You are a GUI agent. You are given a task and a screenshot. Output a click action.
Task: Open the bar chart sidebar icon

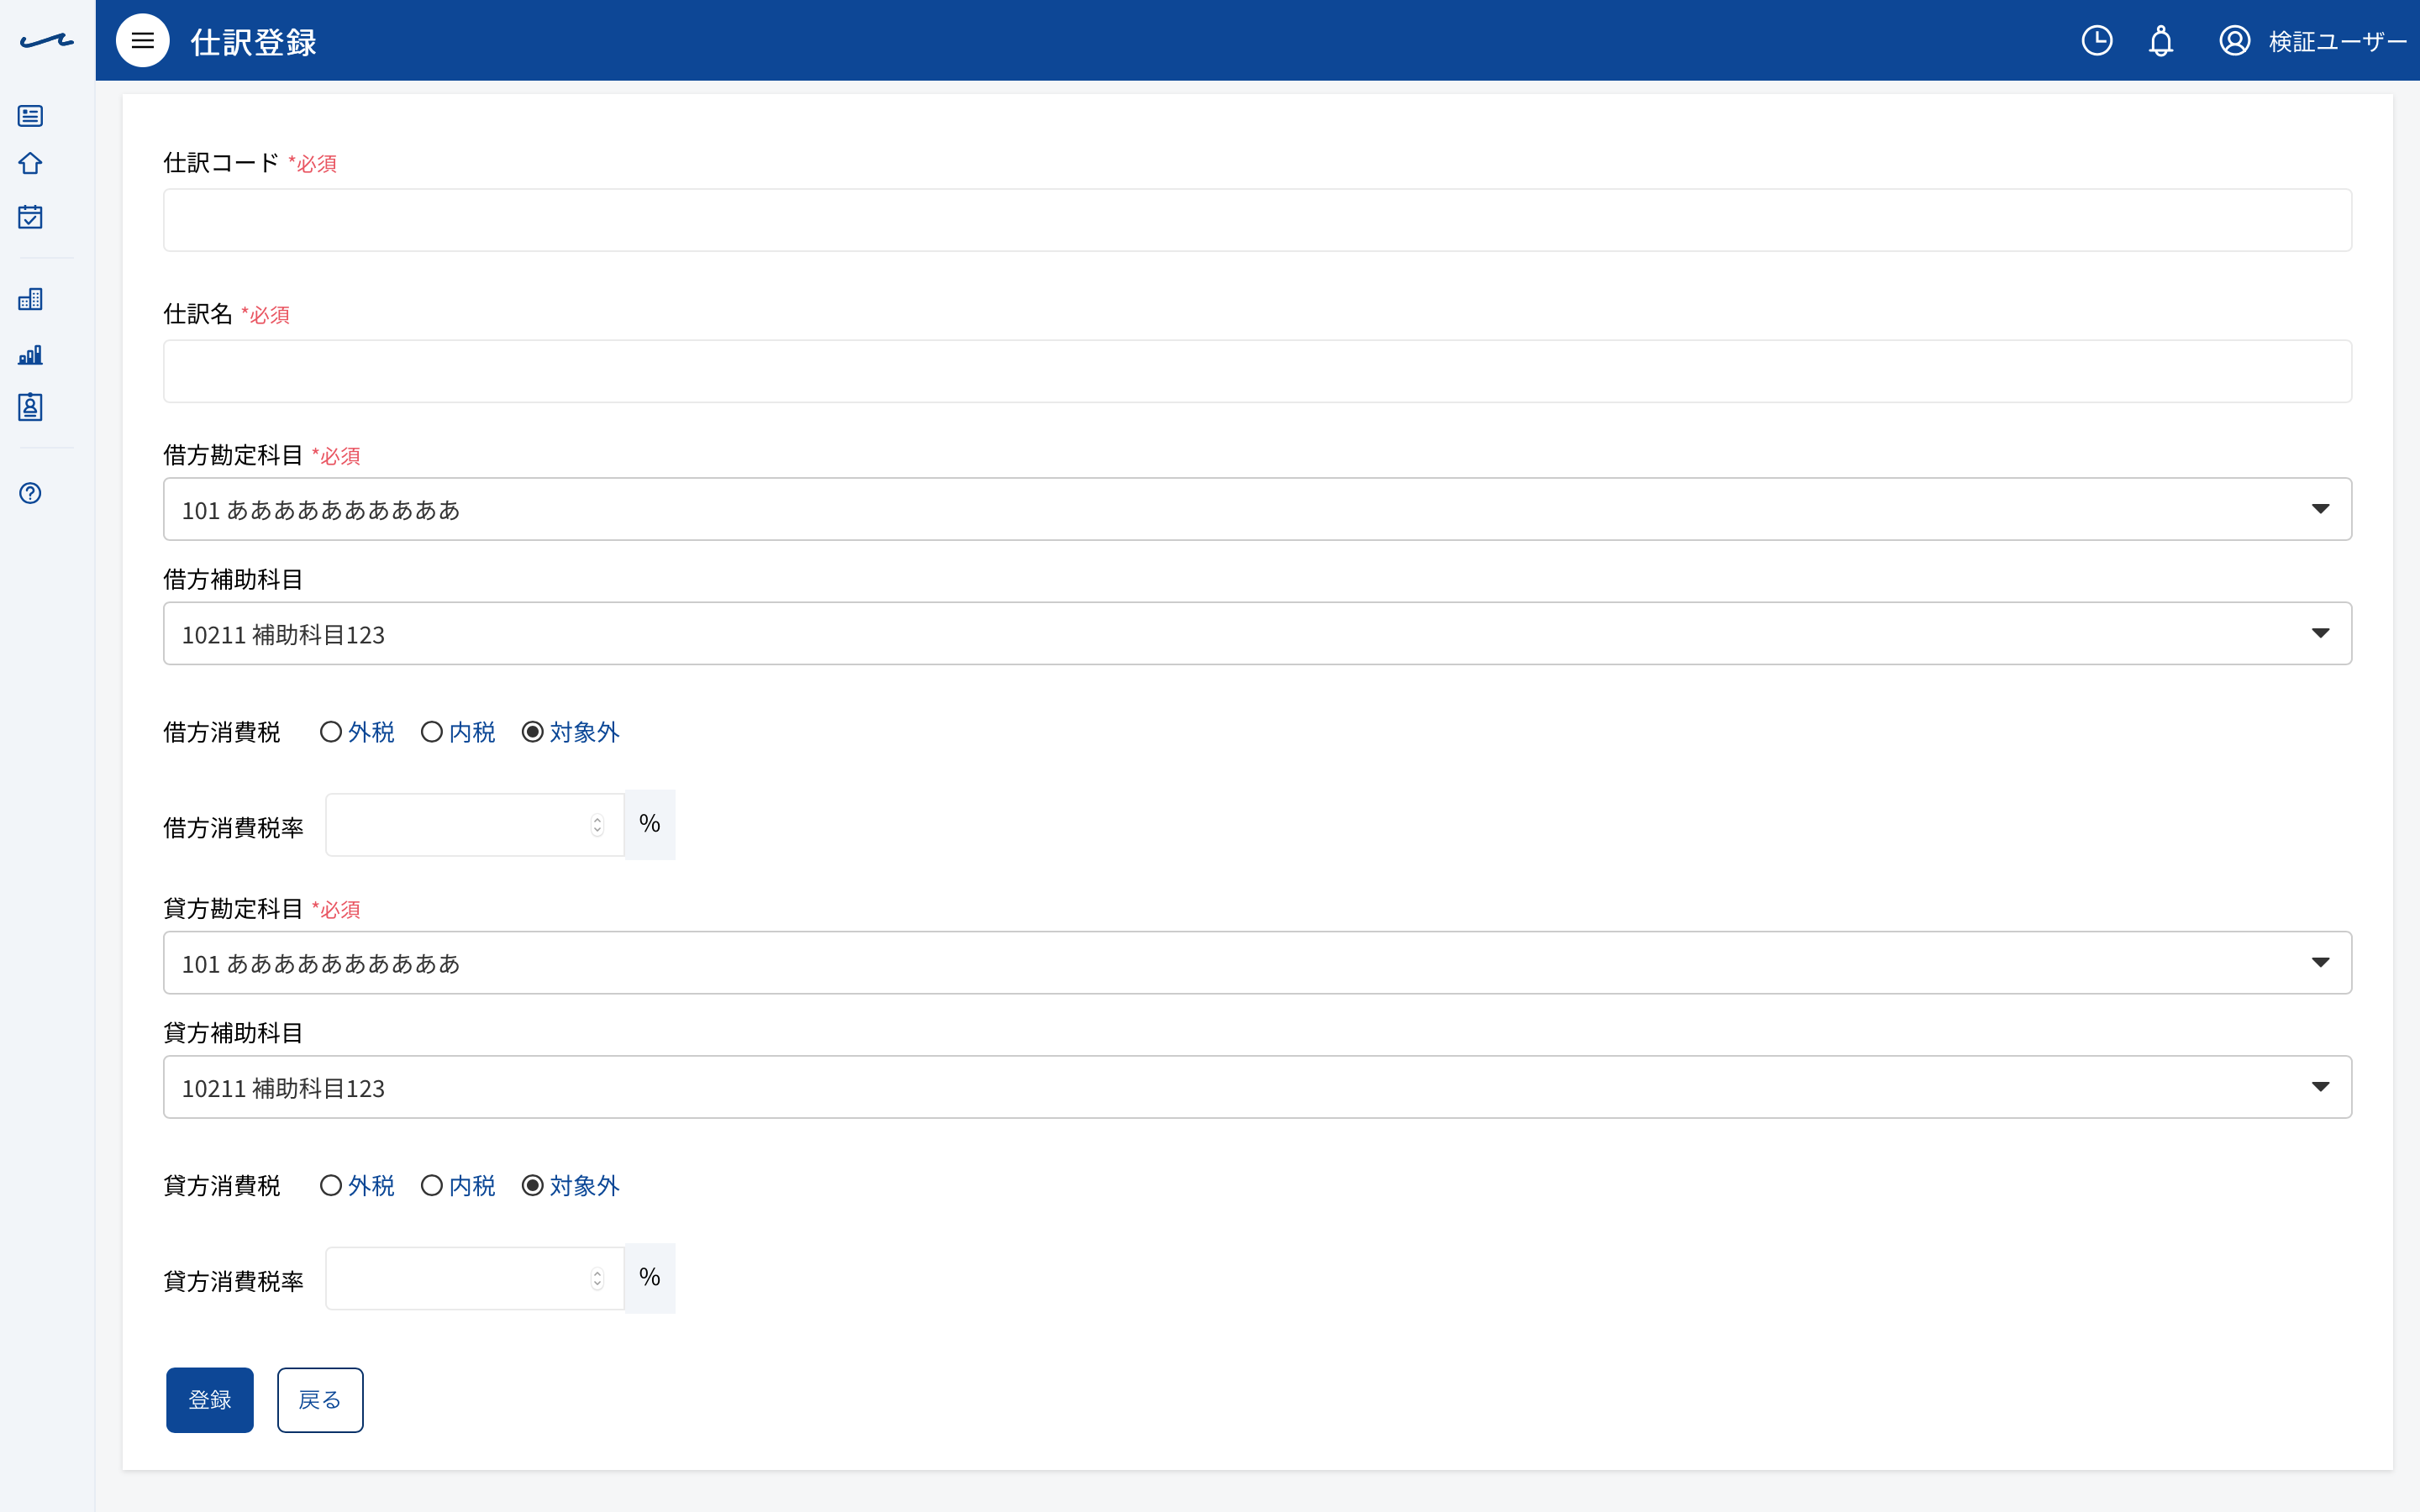coord(30,354)
